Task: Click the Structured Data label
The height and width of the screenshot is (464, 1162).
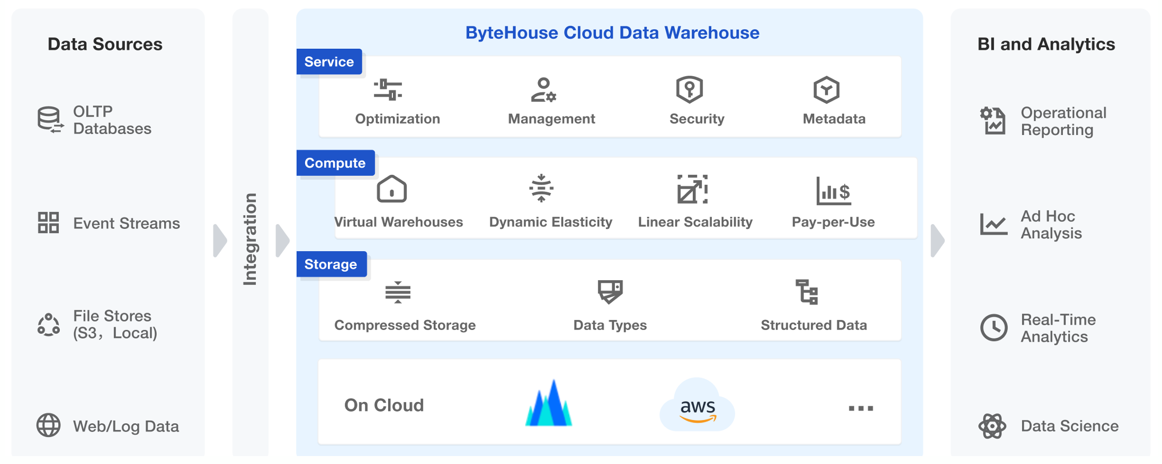Action: pos(814,325)
